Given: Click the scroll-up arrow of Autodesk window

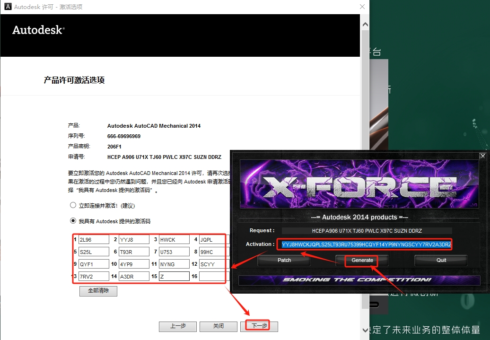Looking at the screenshot, I should pos(365,25).
